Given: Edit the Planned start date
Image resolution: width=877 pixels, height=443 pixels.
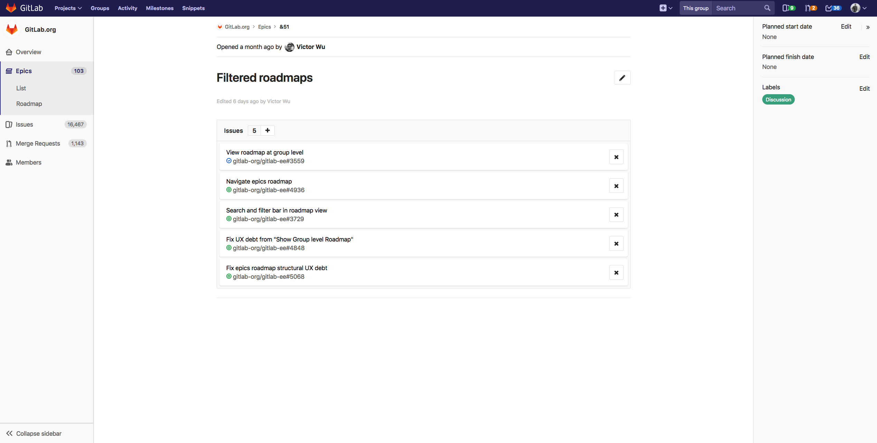Looking at the screenshot, I should (846, 27).
